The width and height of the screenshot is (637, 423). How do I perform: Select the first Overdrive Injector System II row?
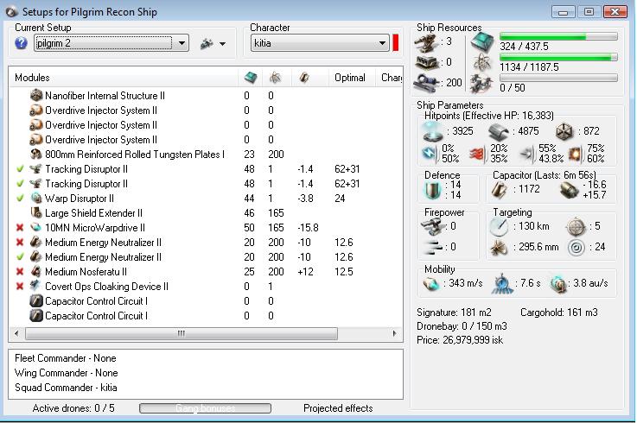point(205,110)
